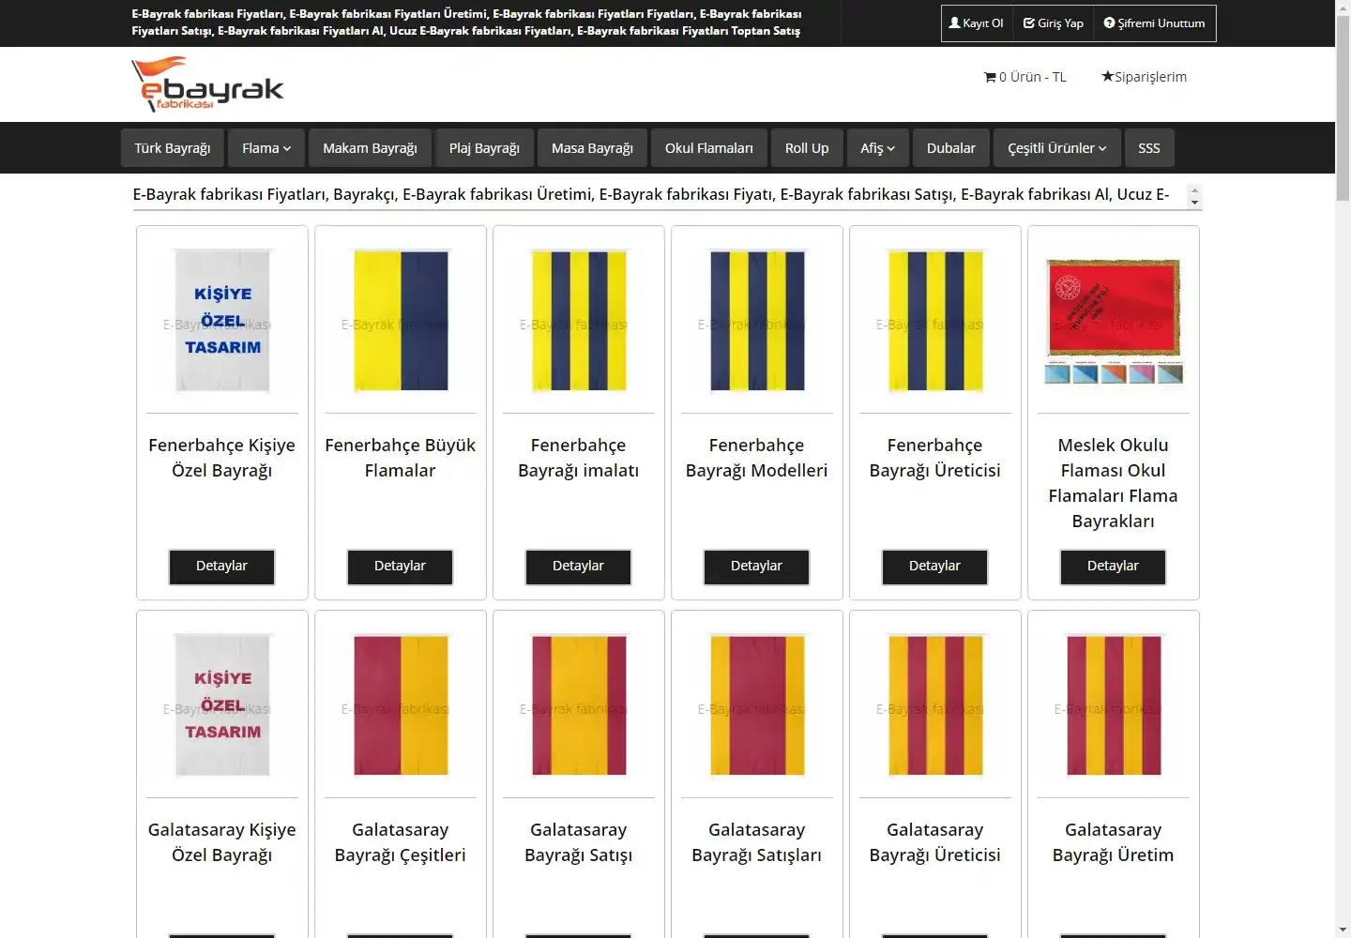Click the Galatasaray Bayrağı Üreticisi flag image

935,704
